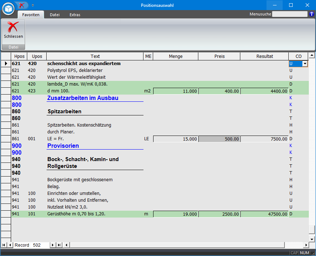Click the Menusuche search field

point(290,14)
